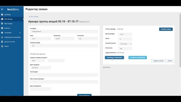The height and width of the screenshot is (102, 181).
Task: Click the Паспортные данные heading
Action: click(38, 54)
